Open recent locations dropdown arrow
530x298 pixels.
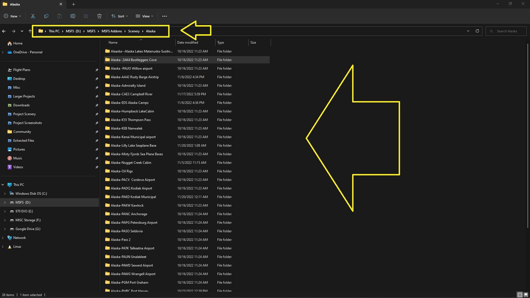point(22,31)
